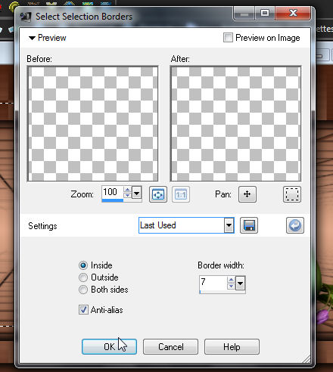Click the dashed selection preview icon
333x372 pixels.
[x=292, y=194]
